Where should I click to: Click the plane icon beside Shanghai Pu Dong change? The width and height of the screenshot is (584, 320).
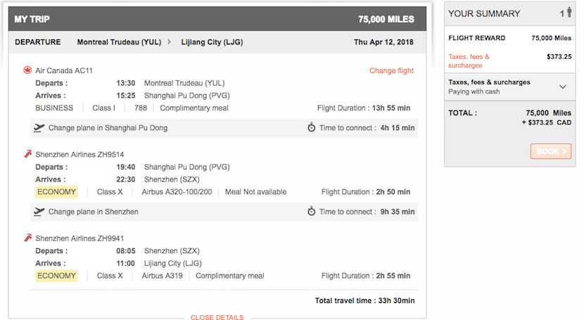coord(39,128)
